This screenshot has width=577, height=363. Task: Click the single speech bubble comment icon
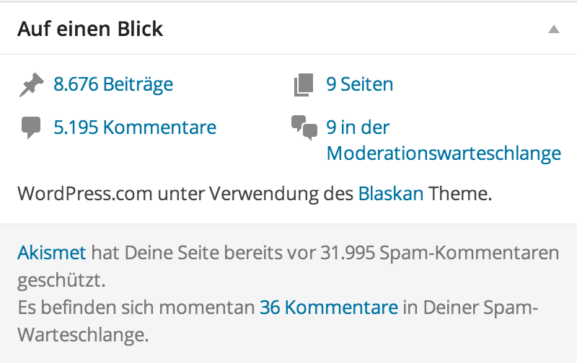(30, 129)
